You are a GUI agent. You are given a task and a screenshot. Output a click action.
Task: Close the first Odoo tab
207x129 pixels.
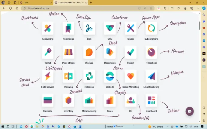[51, 2]
